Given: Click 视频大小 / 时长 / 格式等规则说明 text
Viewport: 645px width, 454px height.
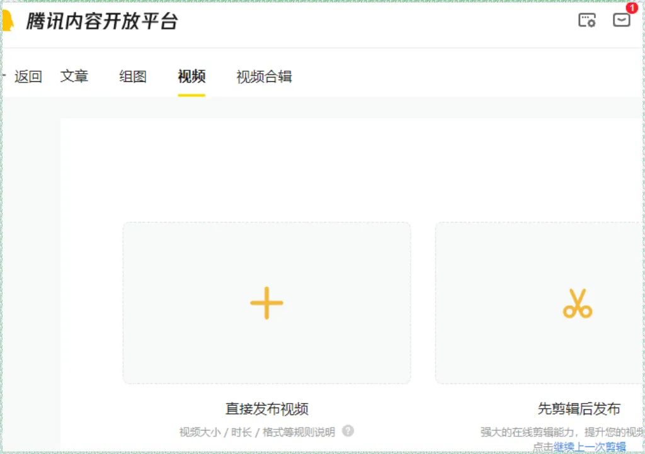Looking at the screenshot, I should tap(257, 432).
